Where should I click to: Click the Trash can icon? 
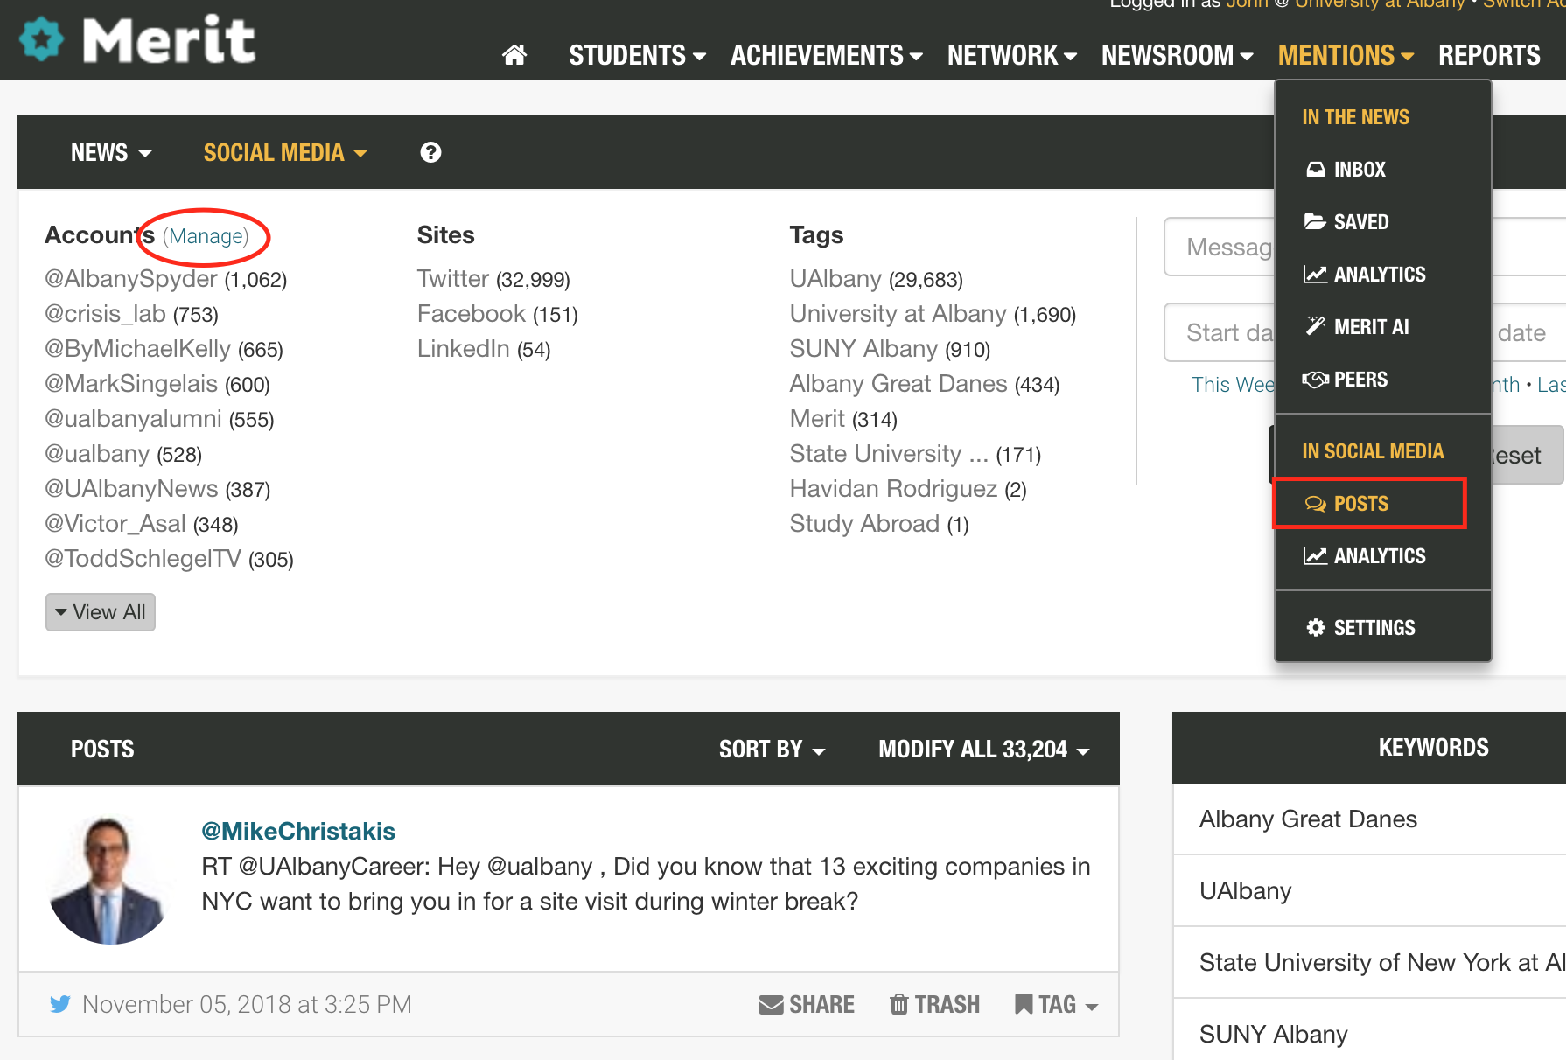pyautogui.click(x=898, y=1004)
